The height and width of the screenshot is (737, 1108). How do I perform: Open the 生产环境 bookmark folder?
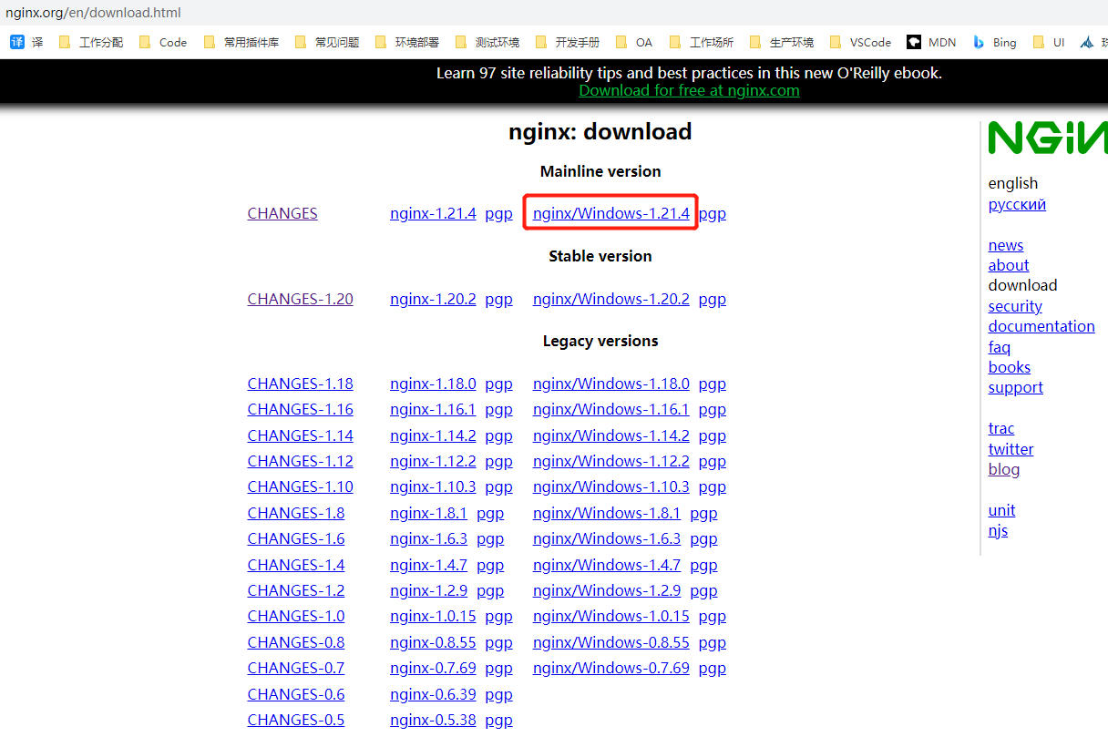pyautogui.click(x=781, y=42)
